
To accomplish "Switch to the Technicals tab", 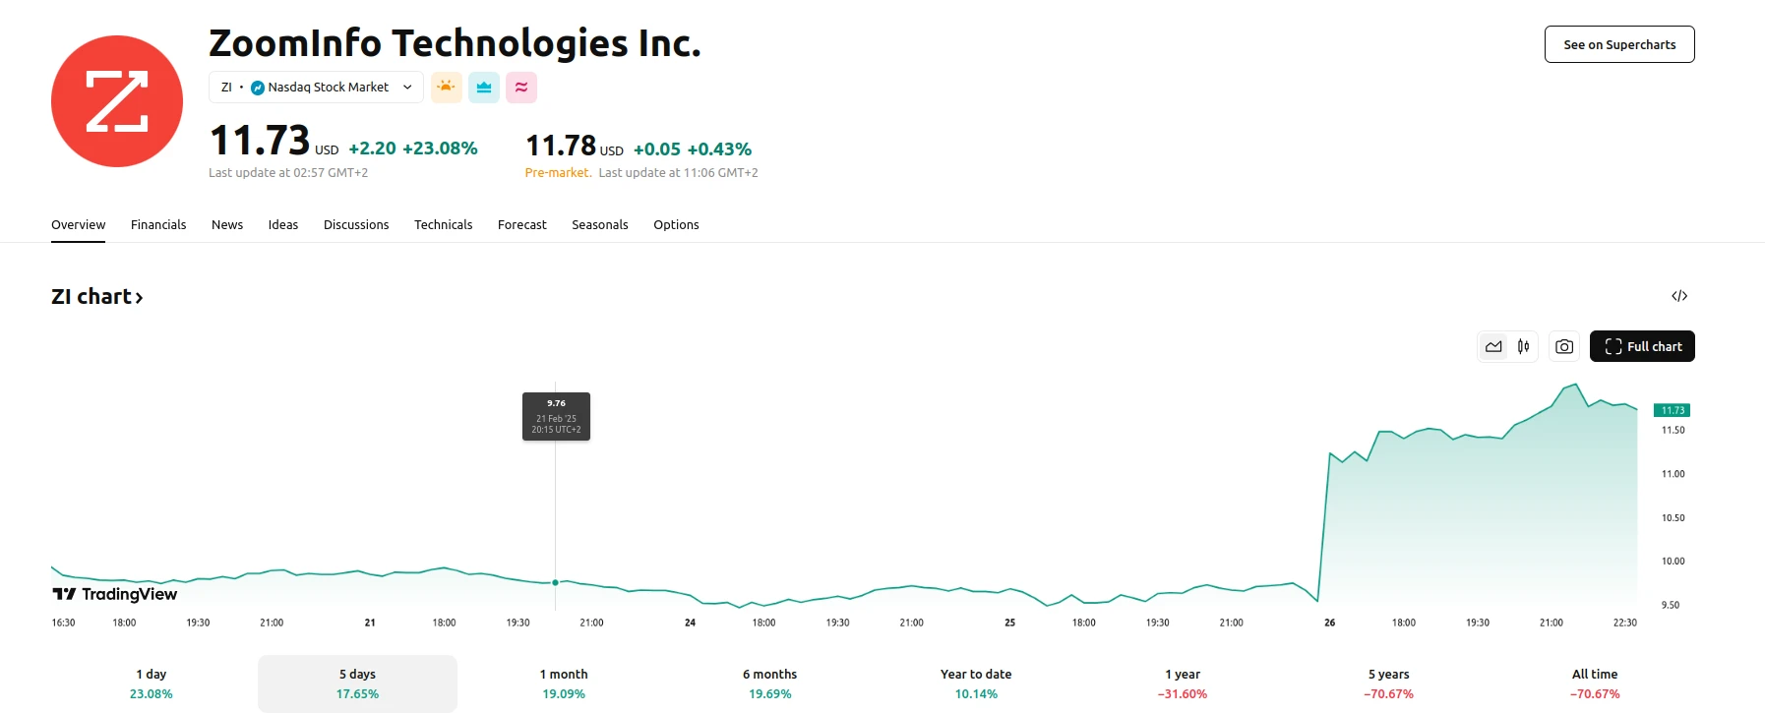I will 443,225.
